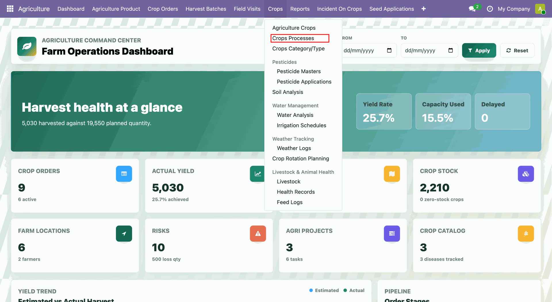Click the Crop Catalog plant icon

coord(526,234)
